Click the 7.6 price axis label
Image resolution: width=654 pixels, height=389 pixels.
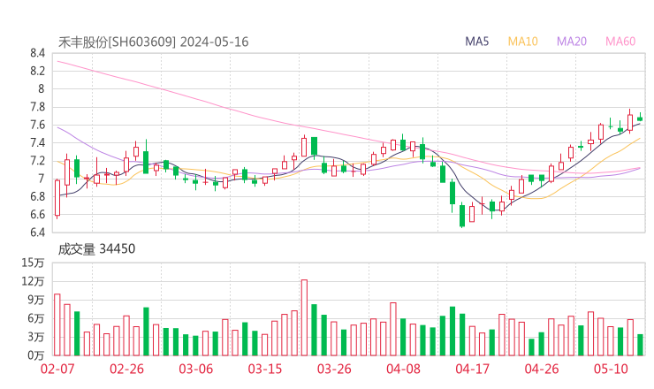[37, 125]
